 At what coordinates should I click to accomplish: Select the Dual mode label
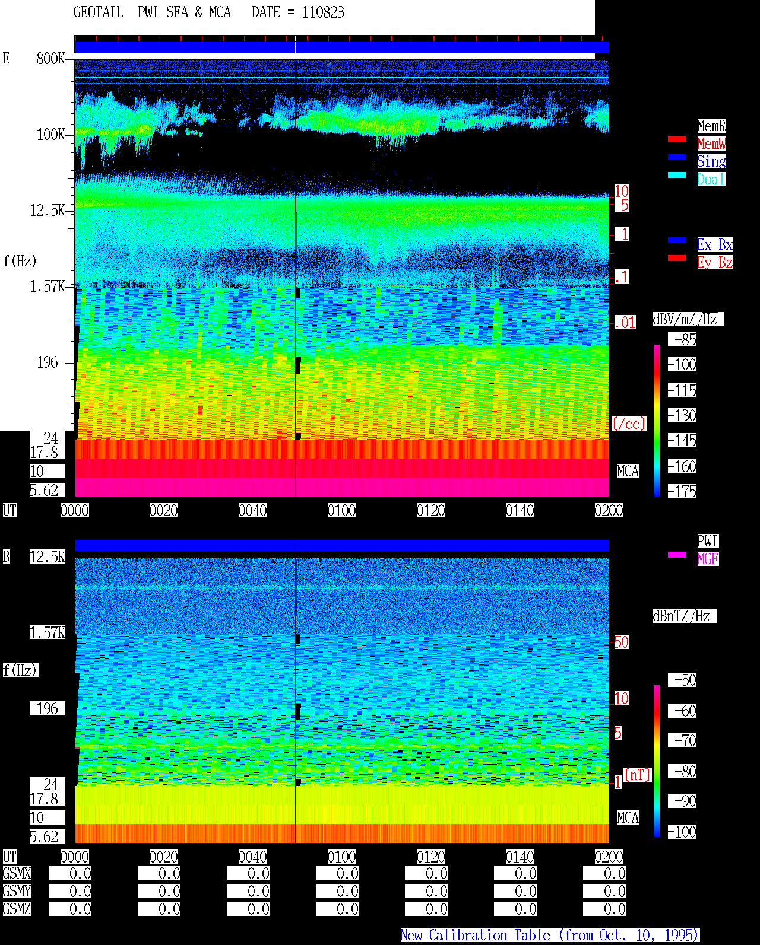tap(711, 179)
